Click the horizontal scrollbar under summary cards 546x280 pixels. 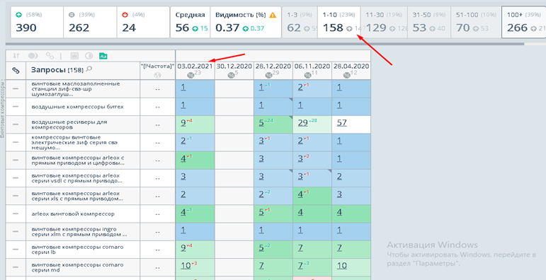[x=265, y=44]
